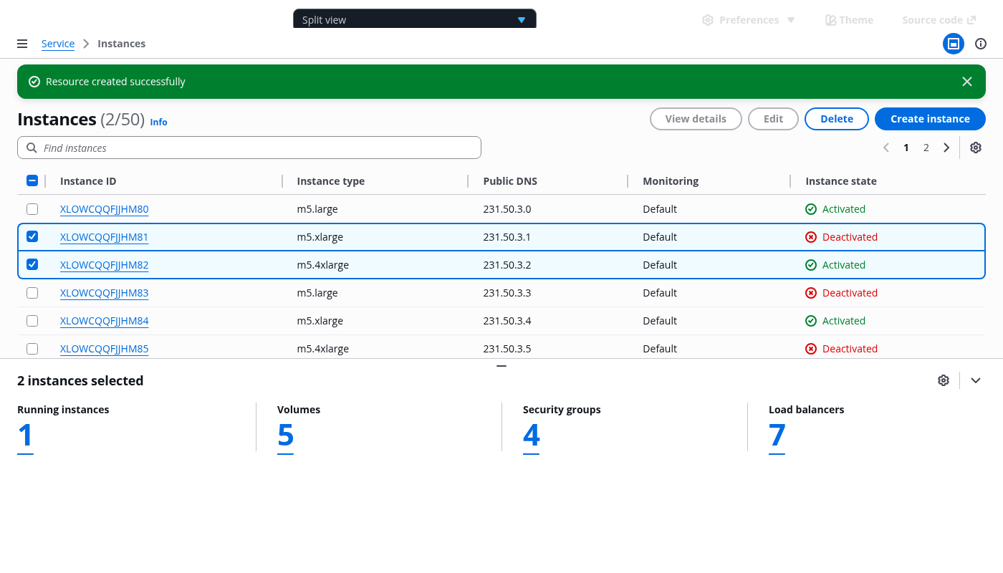
Task: Click Service breadcrumb link
Action: pos(58,44)
